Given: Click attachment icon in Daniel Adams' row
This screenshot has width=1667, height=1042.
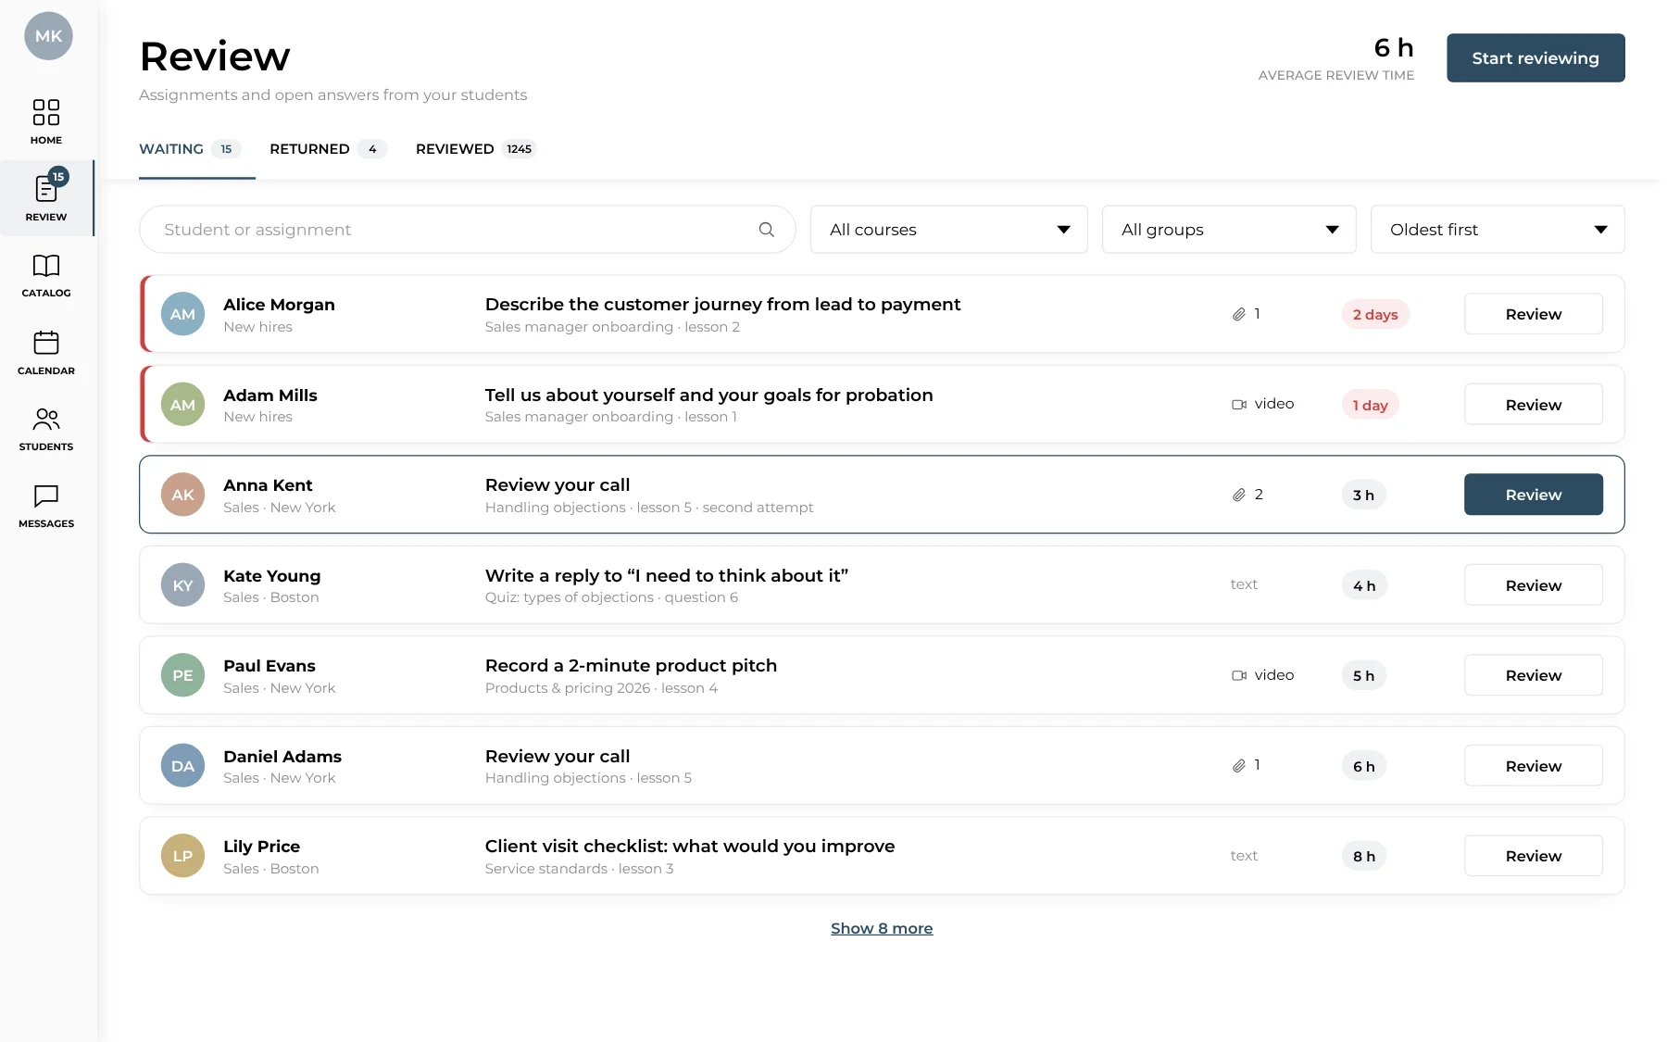Looking at the screenshot, I should pyautogui.click(x=1239, y=766).
